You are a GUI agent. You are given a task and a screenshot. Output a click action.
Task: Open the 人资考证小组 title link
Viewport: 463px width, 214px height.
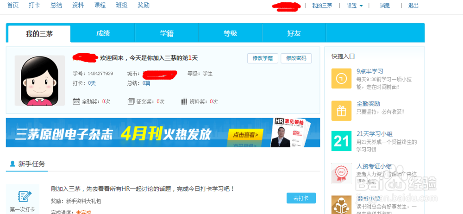coord(375,166)
